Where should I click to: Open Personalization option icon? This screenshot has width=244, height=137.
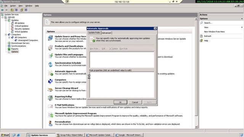(50, 123)
